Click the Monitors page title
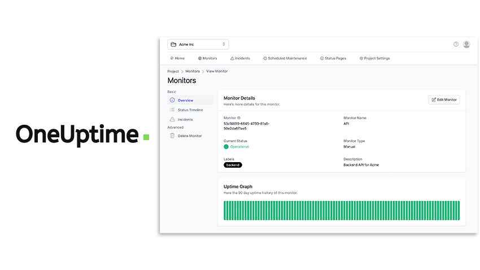This screenshot has height=270, width=480. point(181,81)
